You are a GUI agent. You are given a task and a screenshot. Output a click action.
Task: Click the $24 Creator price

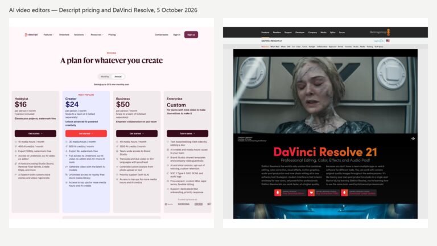[72, 105]
